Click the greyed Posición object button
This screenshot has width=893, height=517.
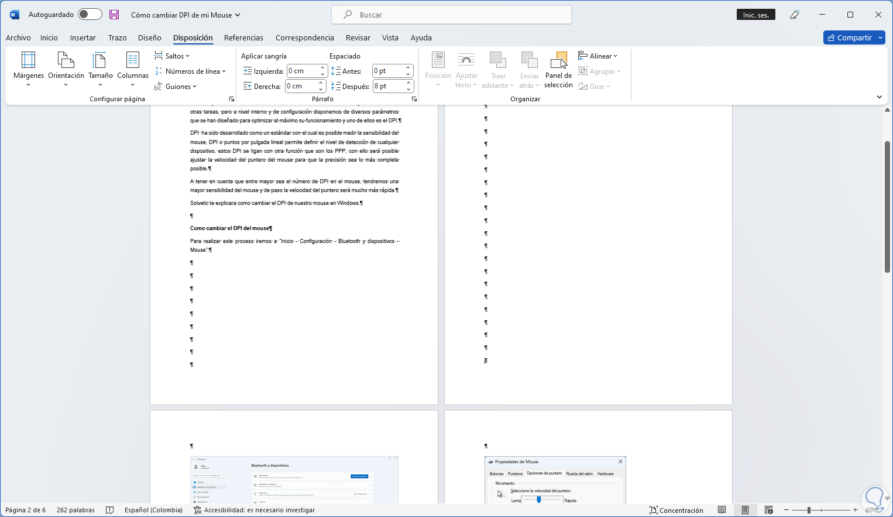pyautogui.click(x=438, y=70)
